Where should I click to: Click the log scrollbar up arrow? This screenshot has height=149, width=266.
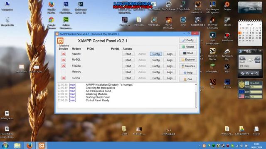(196, 84)
